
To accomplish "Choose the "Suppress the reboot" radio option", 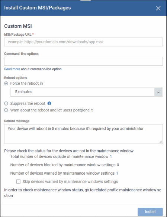I will point(6,103).
